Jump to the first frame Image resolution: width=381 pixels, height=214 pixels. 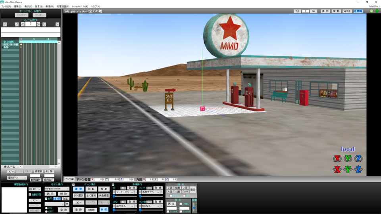tap(5, 24)
